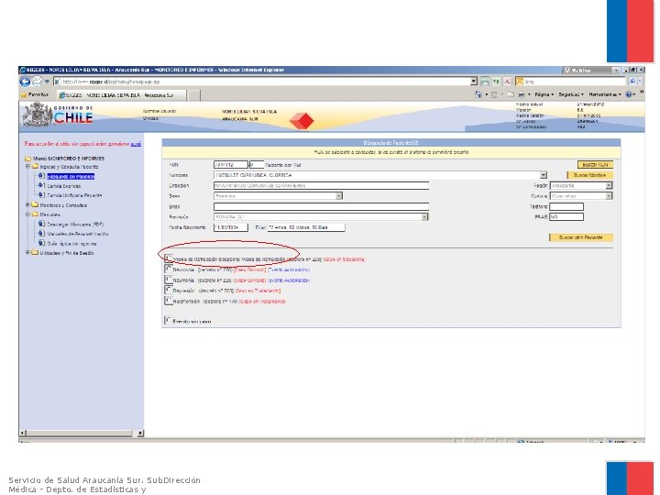The image size is (660, 495).
Task: Follow the 'aquí' training site link
Action: coord(136,144)
